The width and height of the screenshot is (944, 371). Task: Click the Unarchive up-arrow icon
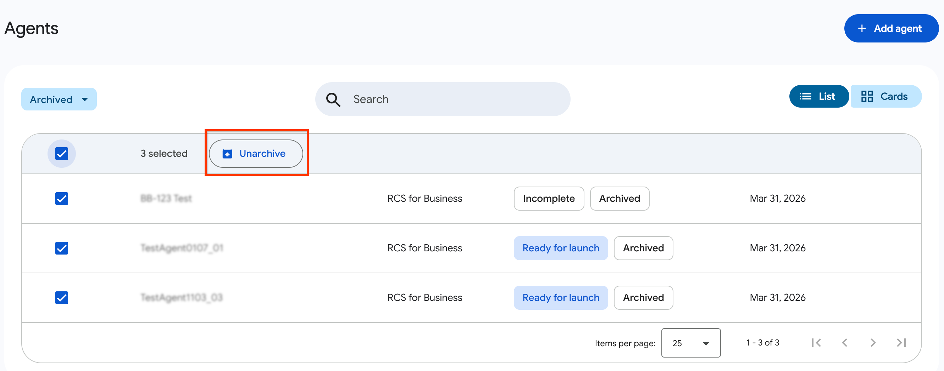pos(227,153)
